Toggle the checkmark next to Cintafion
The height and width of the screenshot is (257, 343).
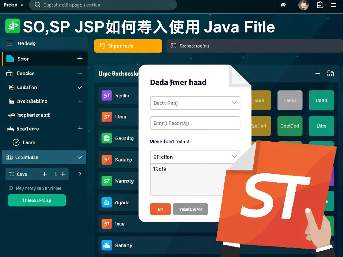click(80, 87)
